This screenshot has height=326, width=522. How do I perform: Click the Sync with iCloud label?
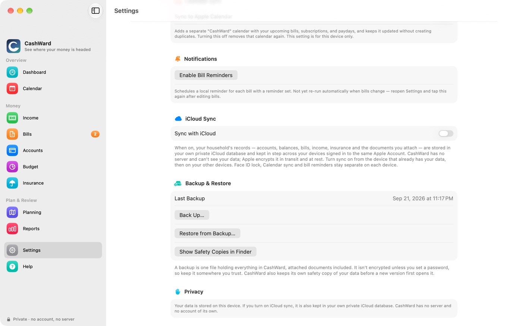(x=195, y=133)
